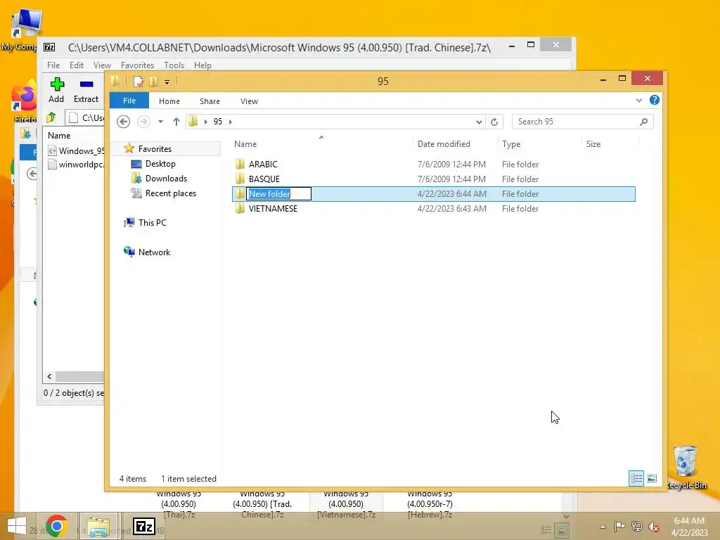
Task: Click the Properties quick access icon
Action: pyautogui.click(x=139, y=82)
